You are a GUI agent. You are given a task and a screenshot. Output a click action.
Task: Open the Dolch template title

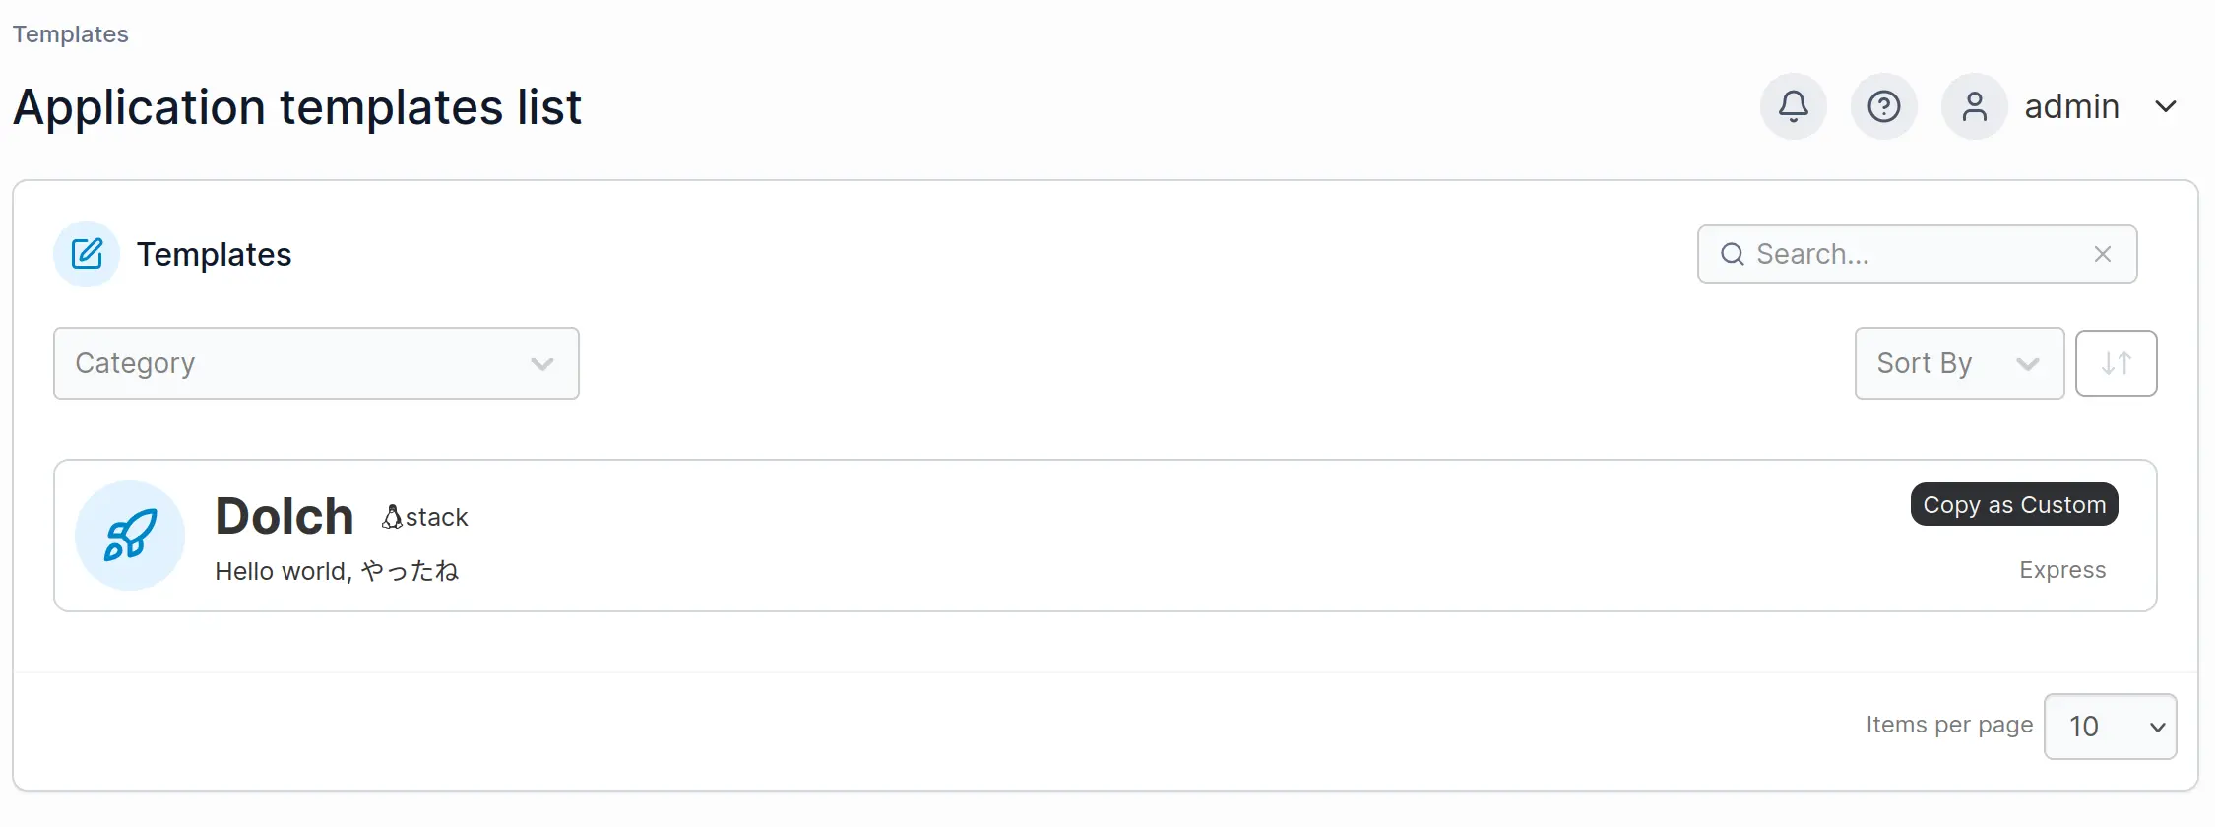285,516
